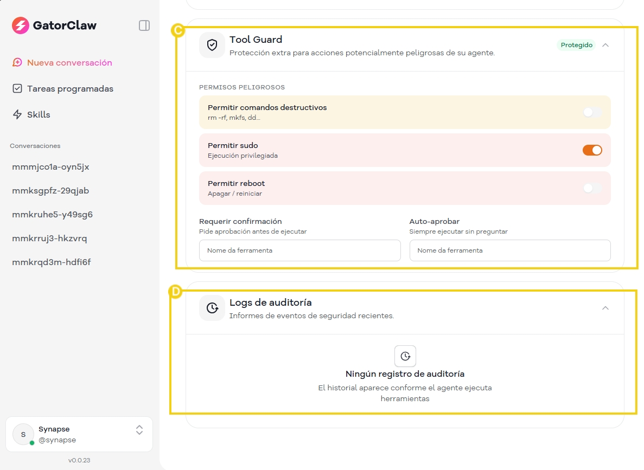Go to Skills in sidebar
644x470 pixels.
coord(39,115)
